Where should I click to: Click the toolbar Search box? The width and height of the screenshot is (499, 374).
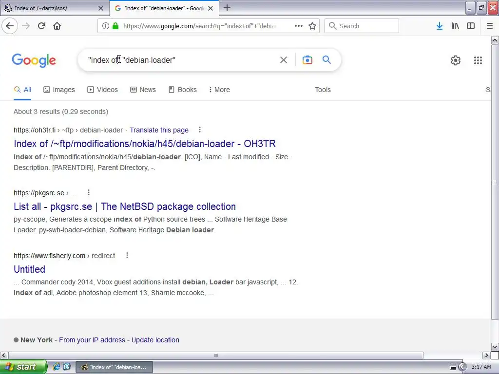[x=362, y=26]
